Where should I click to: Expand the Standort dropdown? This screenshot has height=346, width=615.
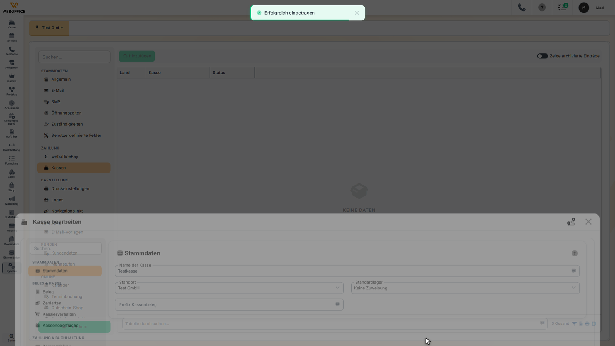point(229,288)
